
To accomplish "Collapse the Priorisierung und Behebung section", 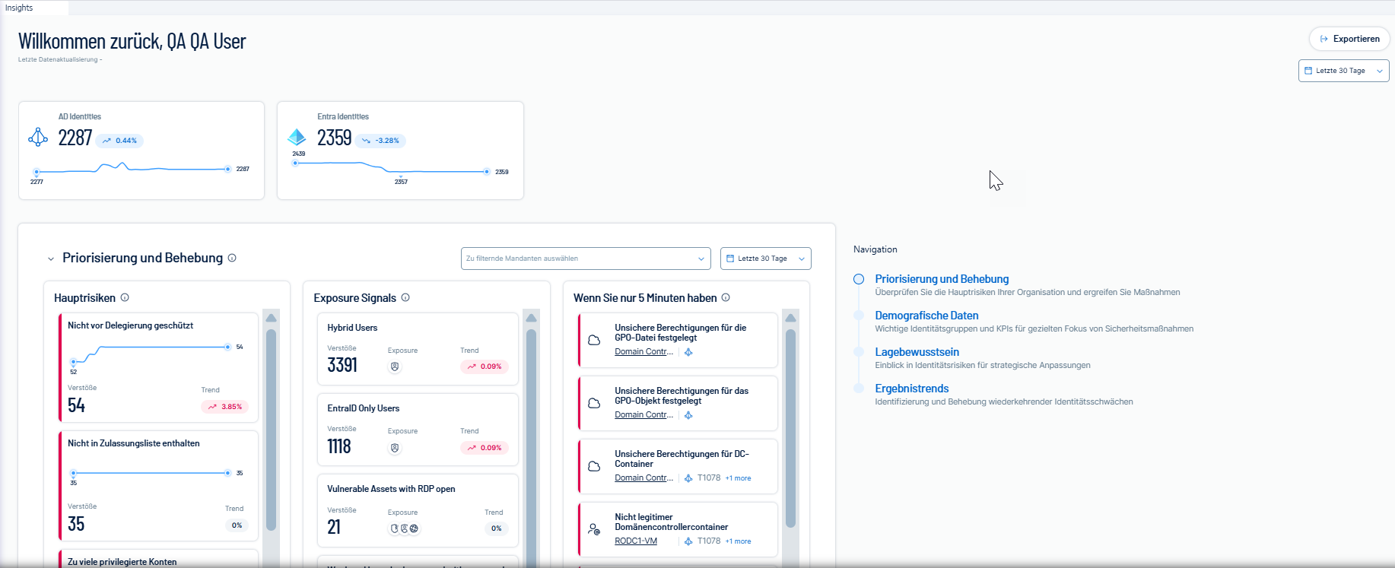I will coord(51,259).
